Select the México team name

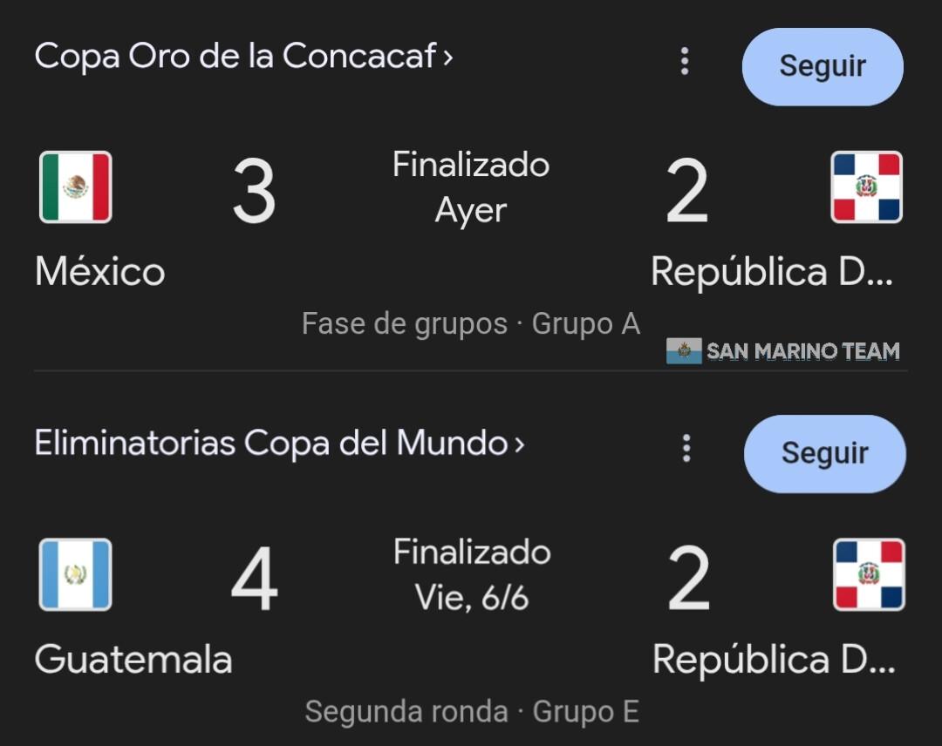pos(100,272)
